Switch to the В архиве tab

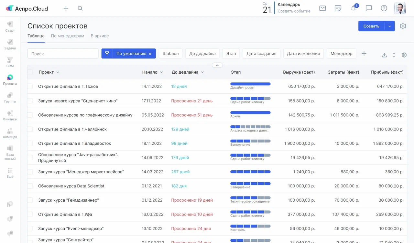coord(100,36)
